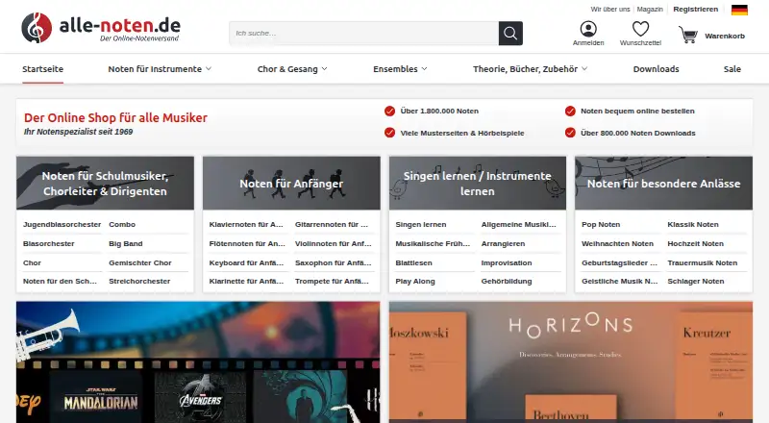
Task: Open 'Geistliche Musik N...' link
Action: (619, 281)
